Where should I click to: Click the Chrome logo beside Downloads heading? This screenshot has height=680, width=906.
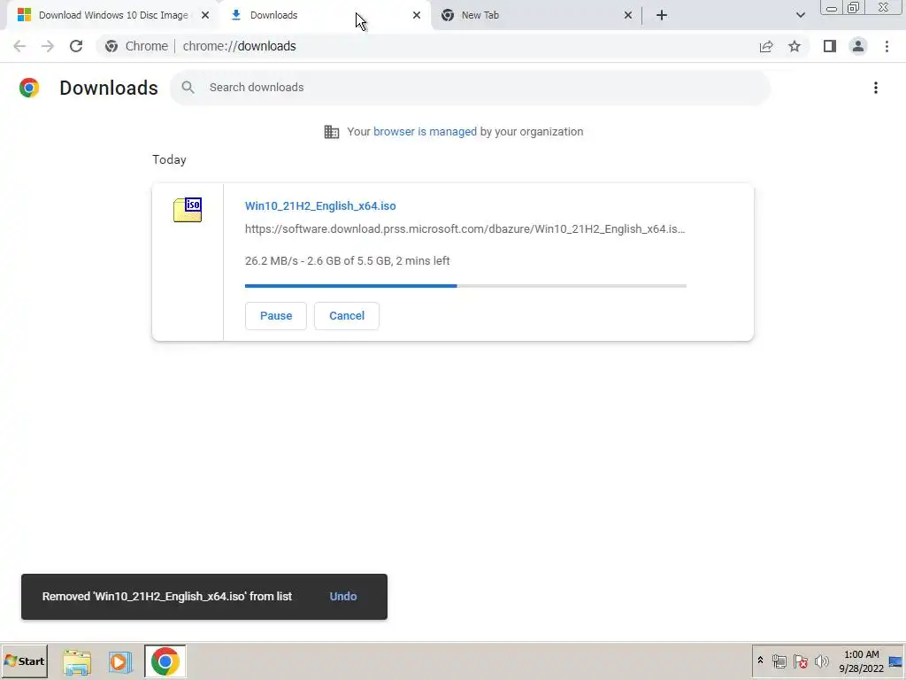29,88
